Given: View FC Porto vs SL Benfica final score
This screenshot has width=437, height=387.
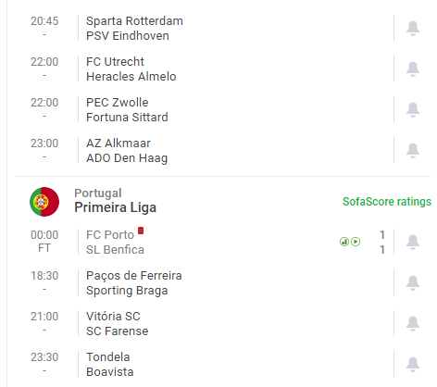Looking at the screenshot, I should [382, 243].
